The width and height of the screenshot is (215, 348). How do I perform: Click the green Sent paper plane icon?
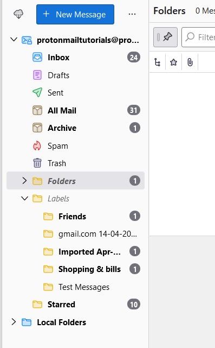(x=37, y=92)
